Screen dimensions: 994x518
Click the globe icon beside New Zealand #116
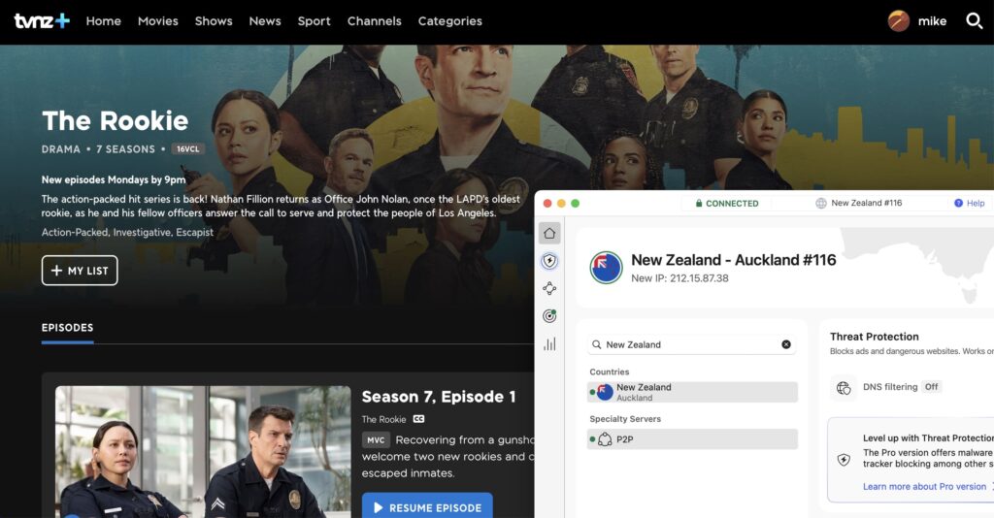click(x=821, y=204)
